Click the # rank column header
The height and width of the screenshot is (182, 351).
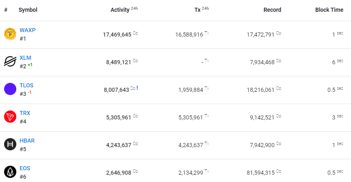[6, 10]
